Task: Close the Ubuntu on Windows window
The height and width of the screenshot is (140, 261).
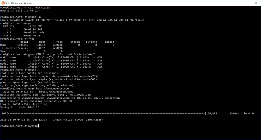Action: coord(256,3)
